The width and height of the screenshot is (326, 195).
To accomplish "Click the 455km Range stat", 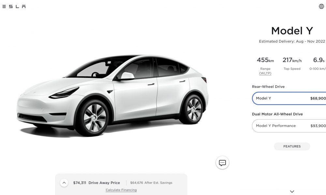I will [x=265, y=64].
